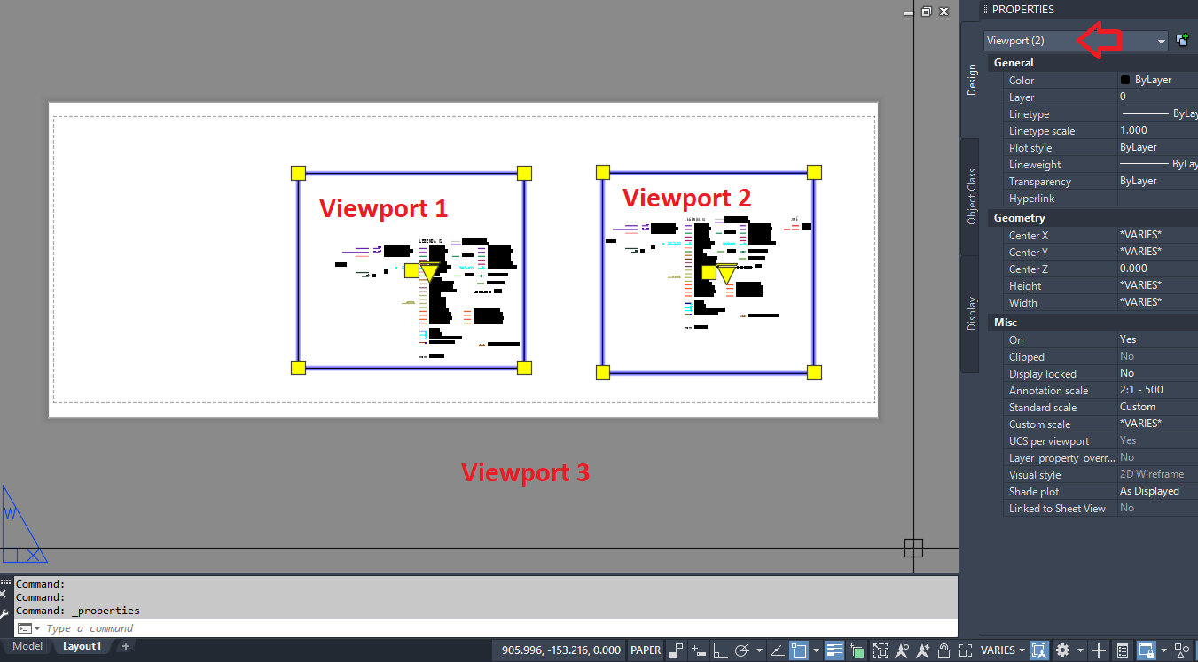Toggle PAPER to switch to model space
The image size is (1198, 662).
pyautogui.click(x=646, y=650)
